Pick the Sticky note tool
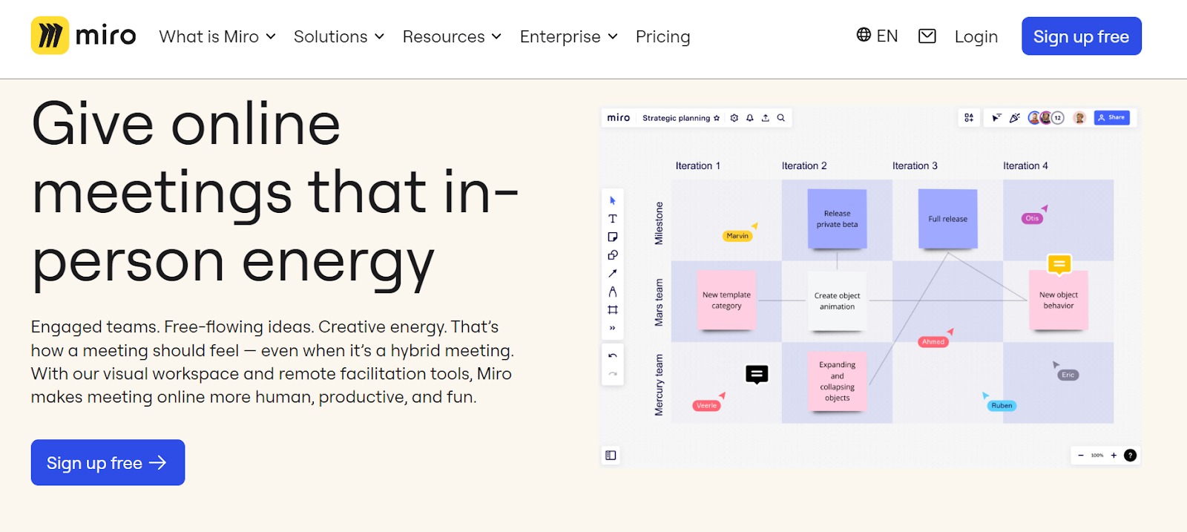 click(x=612, y=237)
